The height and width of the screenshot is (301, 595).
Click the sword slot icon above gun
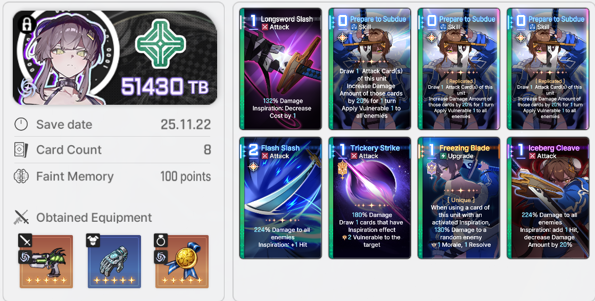(x=26, y=240)
